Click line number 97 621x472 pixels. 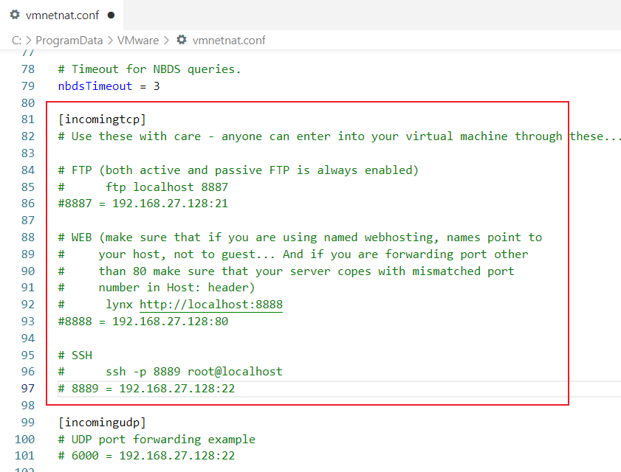[27, 388]
